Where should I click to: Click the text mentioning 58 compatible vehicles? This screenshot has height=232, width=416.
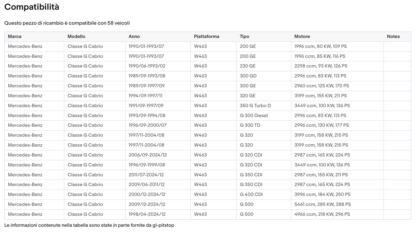pos(67,23)
